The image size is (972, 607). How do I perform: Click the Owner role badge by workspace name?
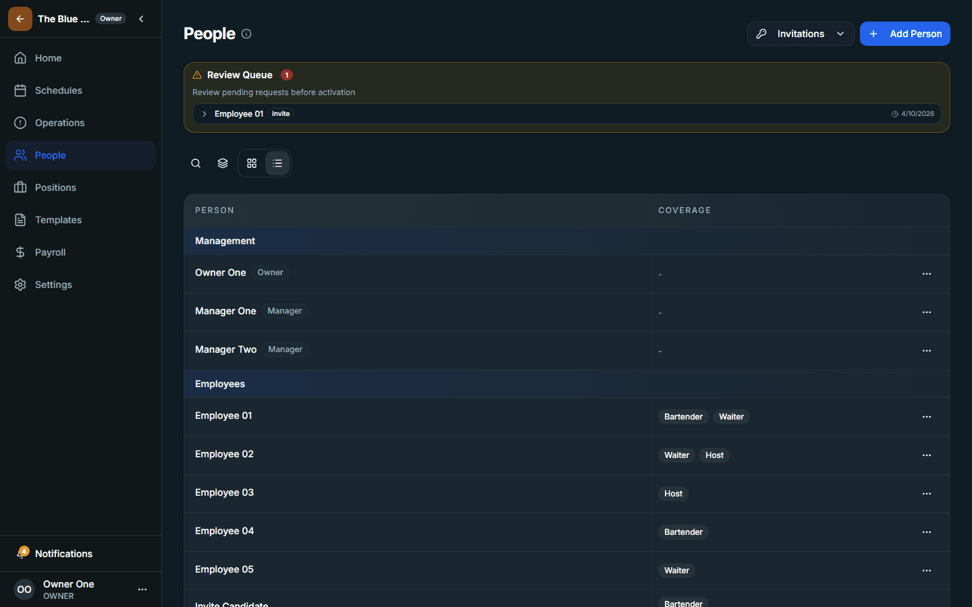(111, 19)
